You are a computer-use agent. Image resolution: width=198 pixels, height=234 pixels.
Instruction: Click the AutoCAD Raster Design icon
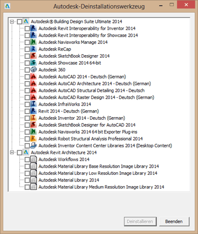tap(34, 97)
